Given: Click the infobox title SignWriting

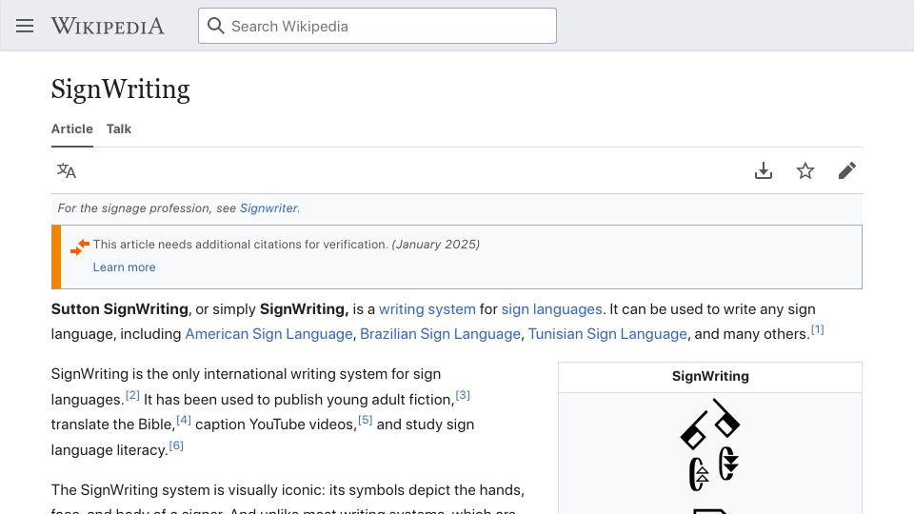Looking at the screenshot, I should 710,377.
